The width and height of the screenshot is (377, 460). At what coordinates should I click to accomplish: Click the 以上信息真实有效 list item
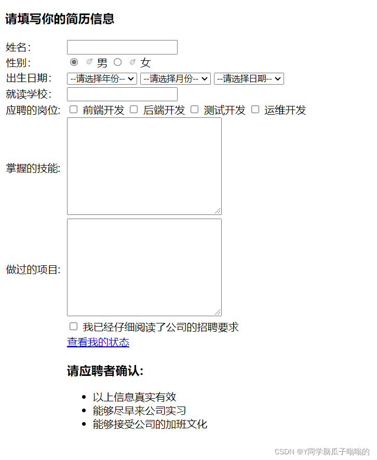[x=134, y=397]
